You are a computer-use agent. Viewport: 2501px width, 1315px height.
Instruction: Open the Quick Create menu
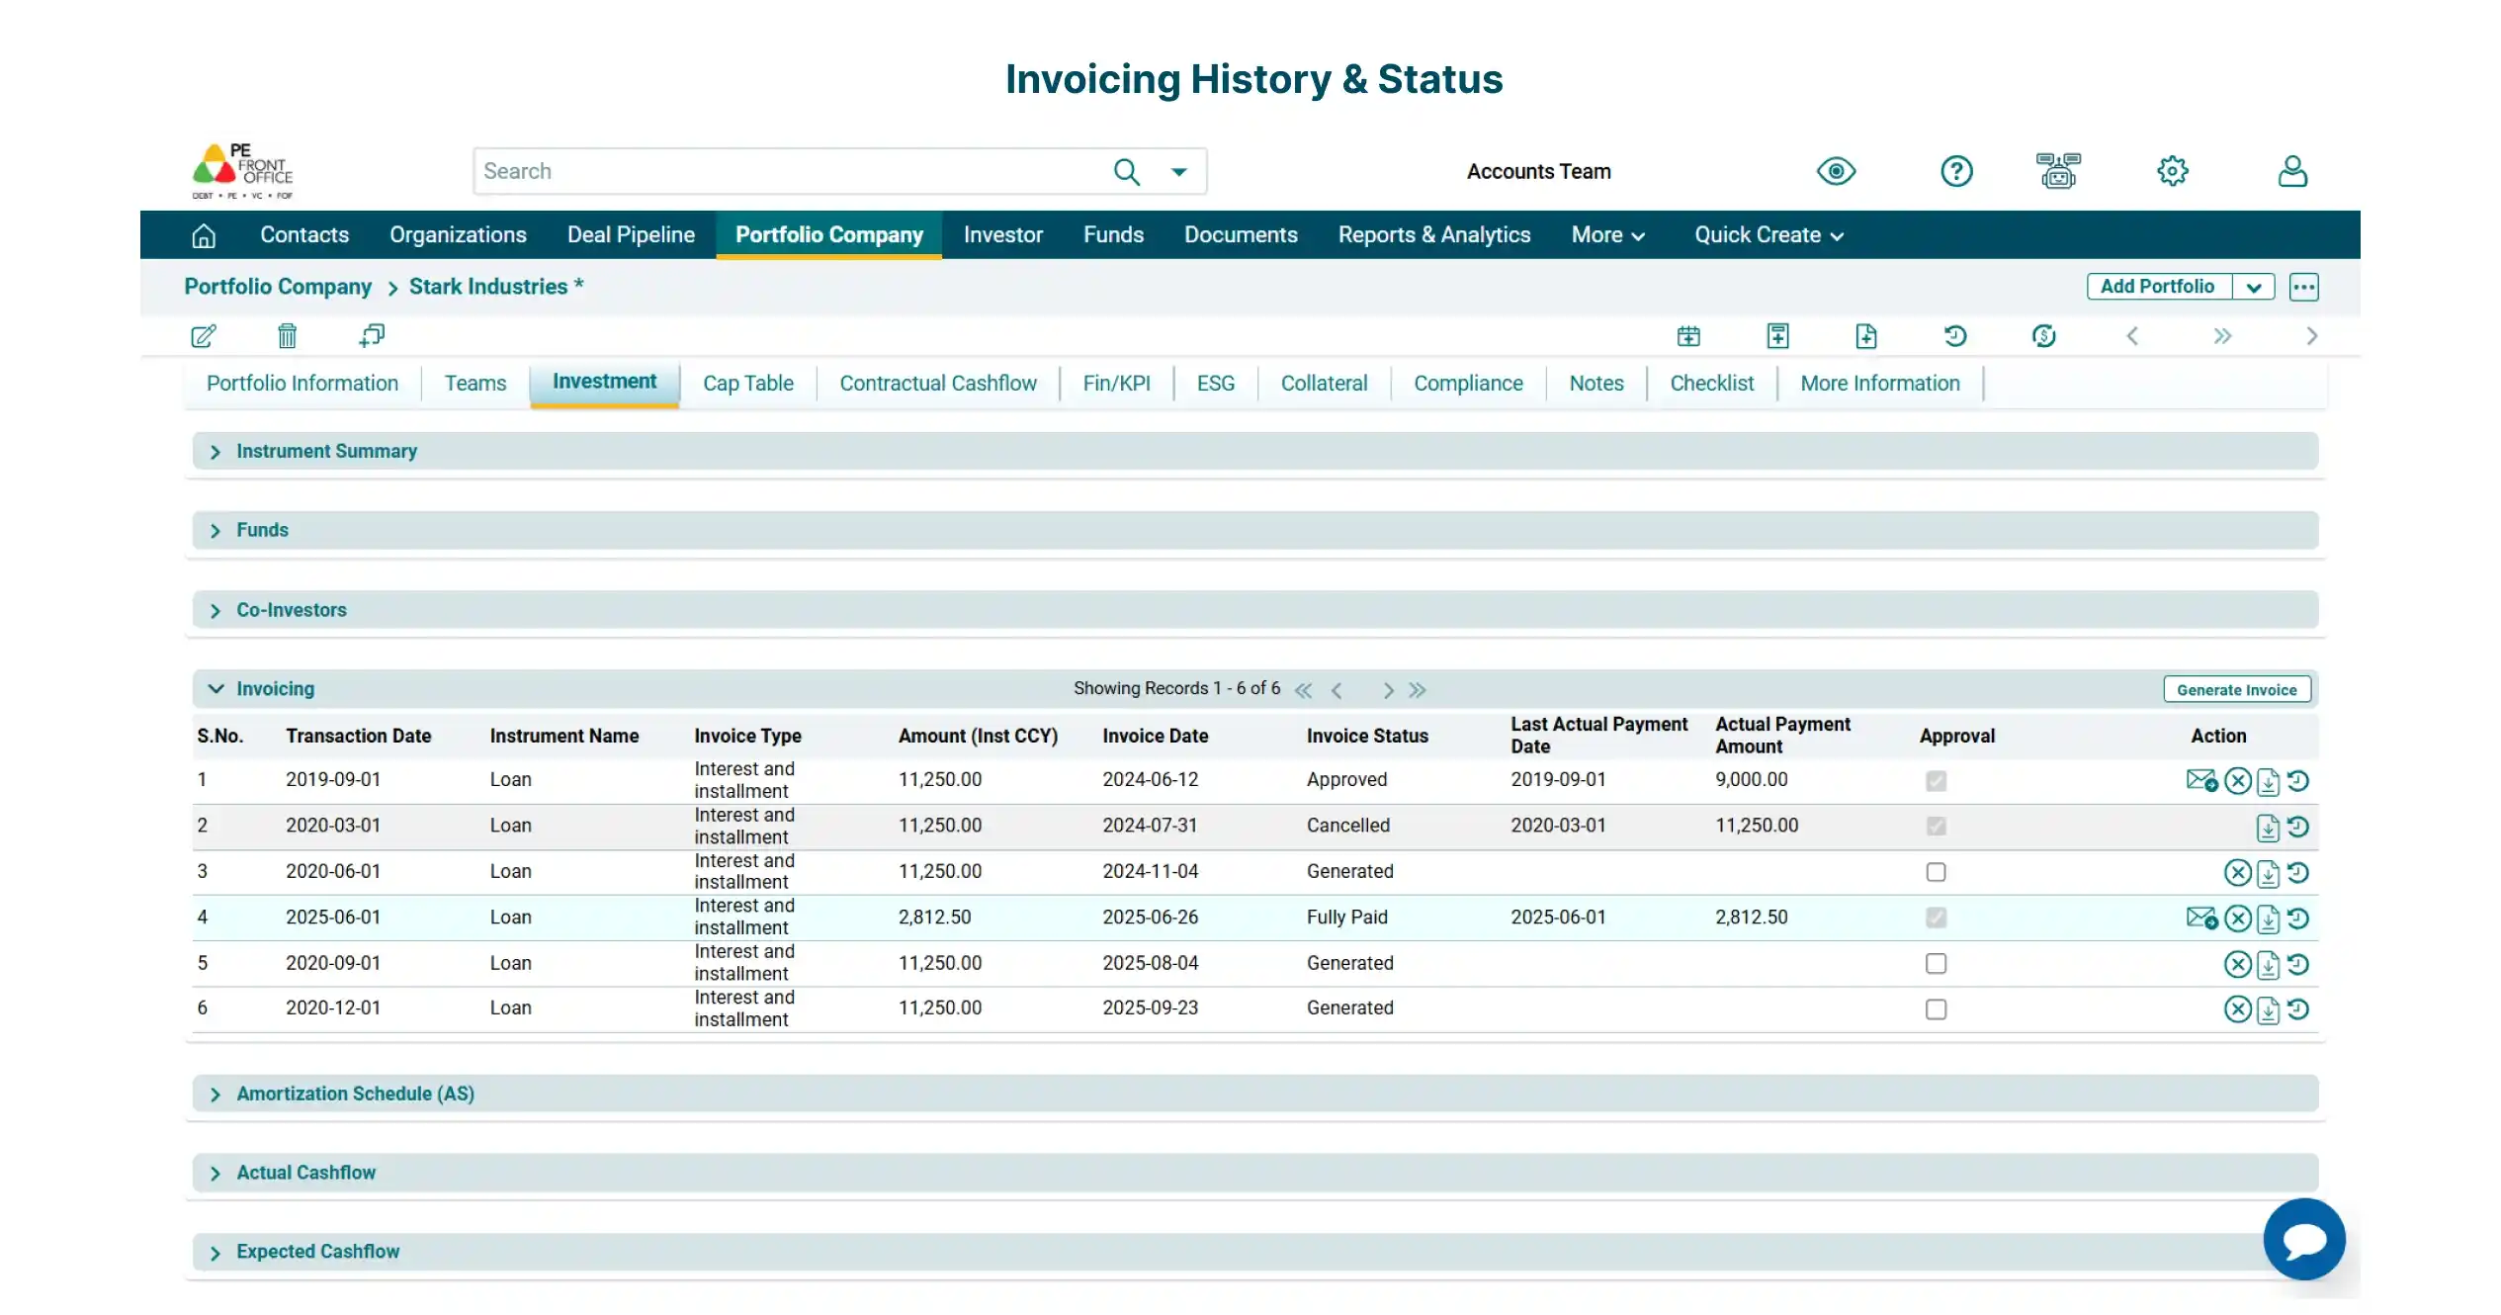(1768, 235)
